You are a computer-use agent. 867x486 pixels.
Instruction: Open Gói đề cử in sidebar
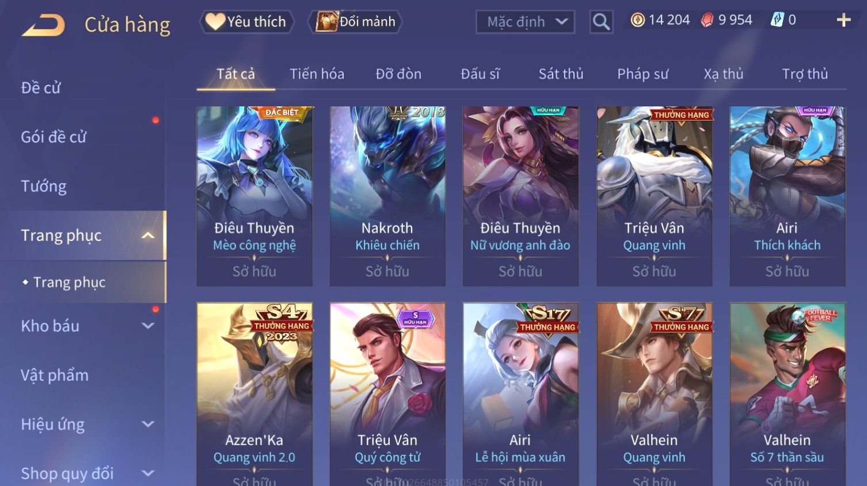54,137
